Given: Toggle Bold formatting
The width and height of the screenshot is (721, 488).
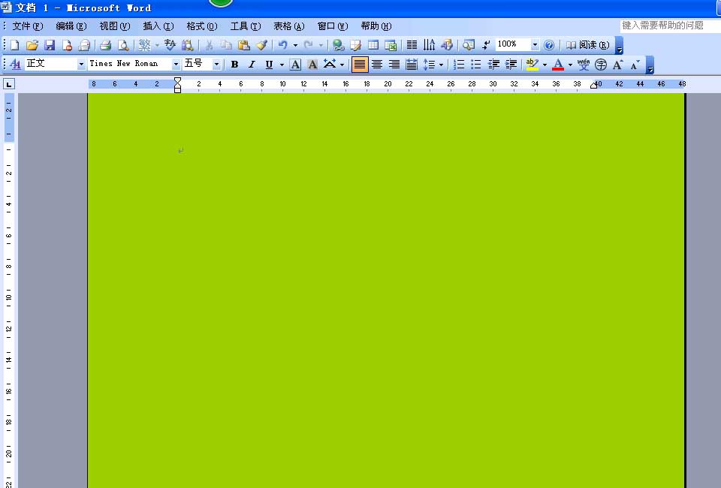Looking at the screenshot, I should click(x=234, y=65).
